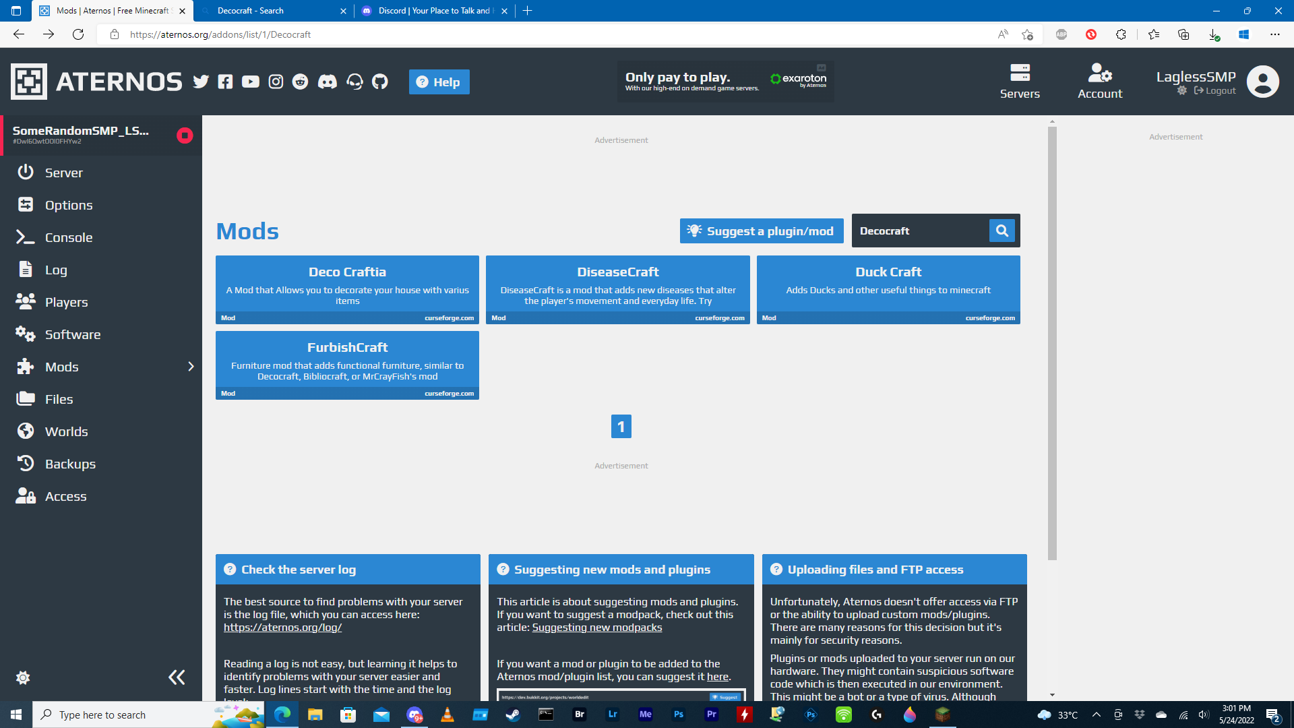Click the Aternos logo
The height and width of the screenshot is (728, 1294).
point(96,82)
